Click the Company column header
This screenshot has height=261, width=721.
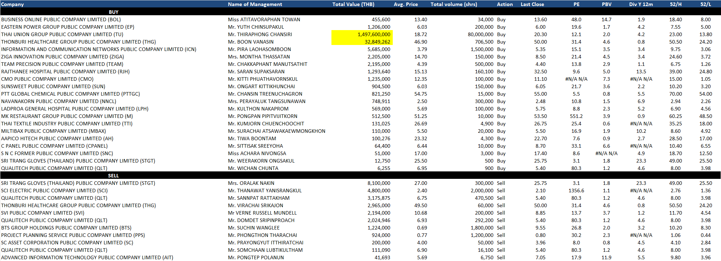pyautogui.click(x=12, y=4)
